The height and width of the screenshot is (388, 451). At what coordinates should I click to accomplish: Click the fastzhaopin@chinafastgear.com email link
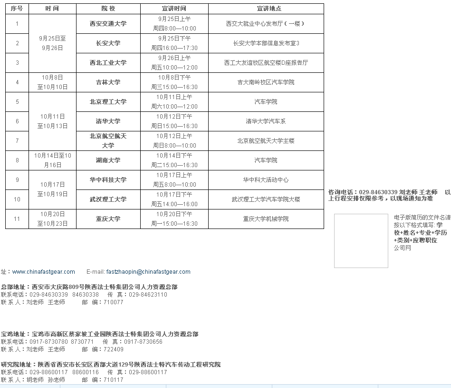[x=148, y=272]
